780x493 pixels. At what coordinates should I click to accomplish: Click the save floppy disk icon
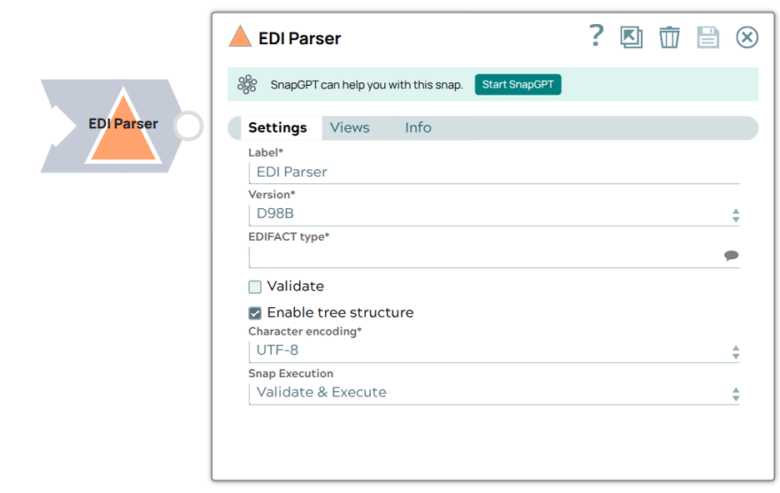[707, 37]
